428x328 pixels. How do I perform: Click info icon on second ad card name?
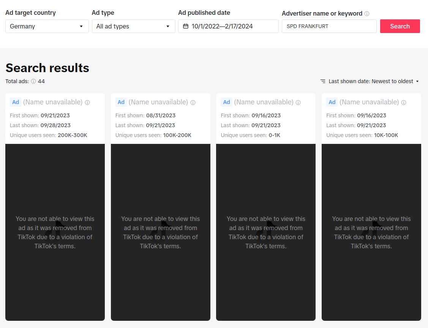click(x=193, y=102)
